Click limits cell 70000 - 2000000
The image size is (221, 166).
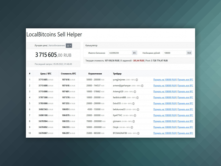point(96,121)
